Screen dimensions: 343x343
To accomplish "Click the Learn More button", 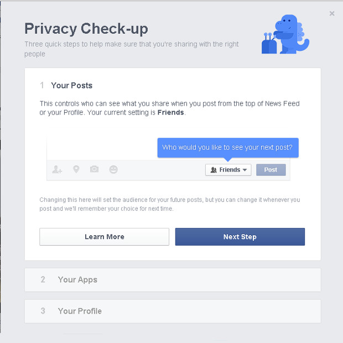I will coord(104,237).
